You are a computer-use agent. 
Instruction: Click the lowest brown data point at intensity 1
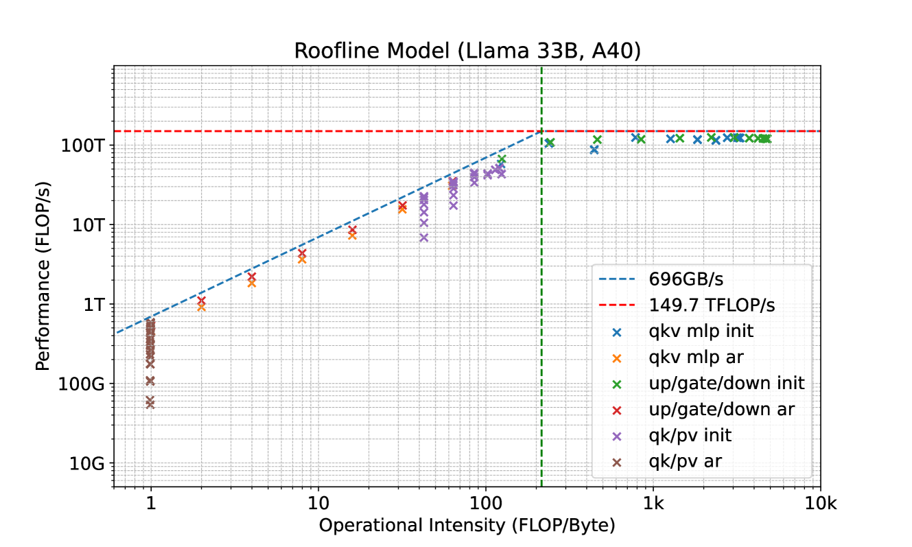[150, 404]
